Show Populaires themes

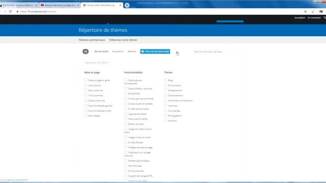(118, 51)
